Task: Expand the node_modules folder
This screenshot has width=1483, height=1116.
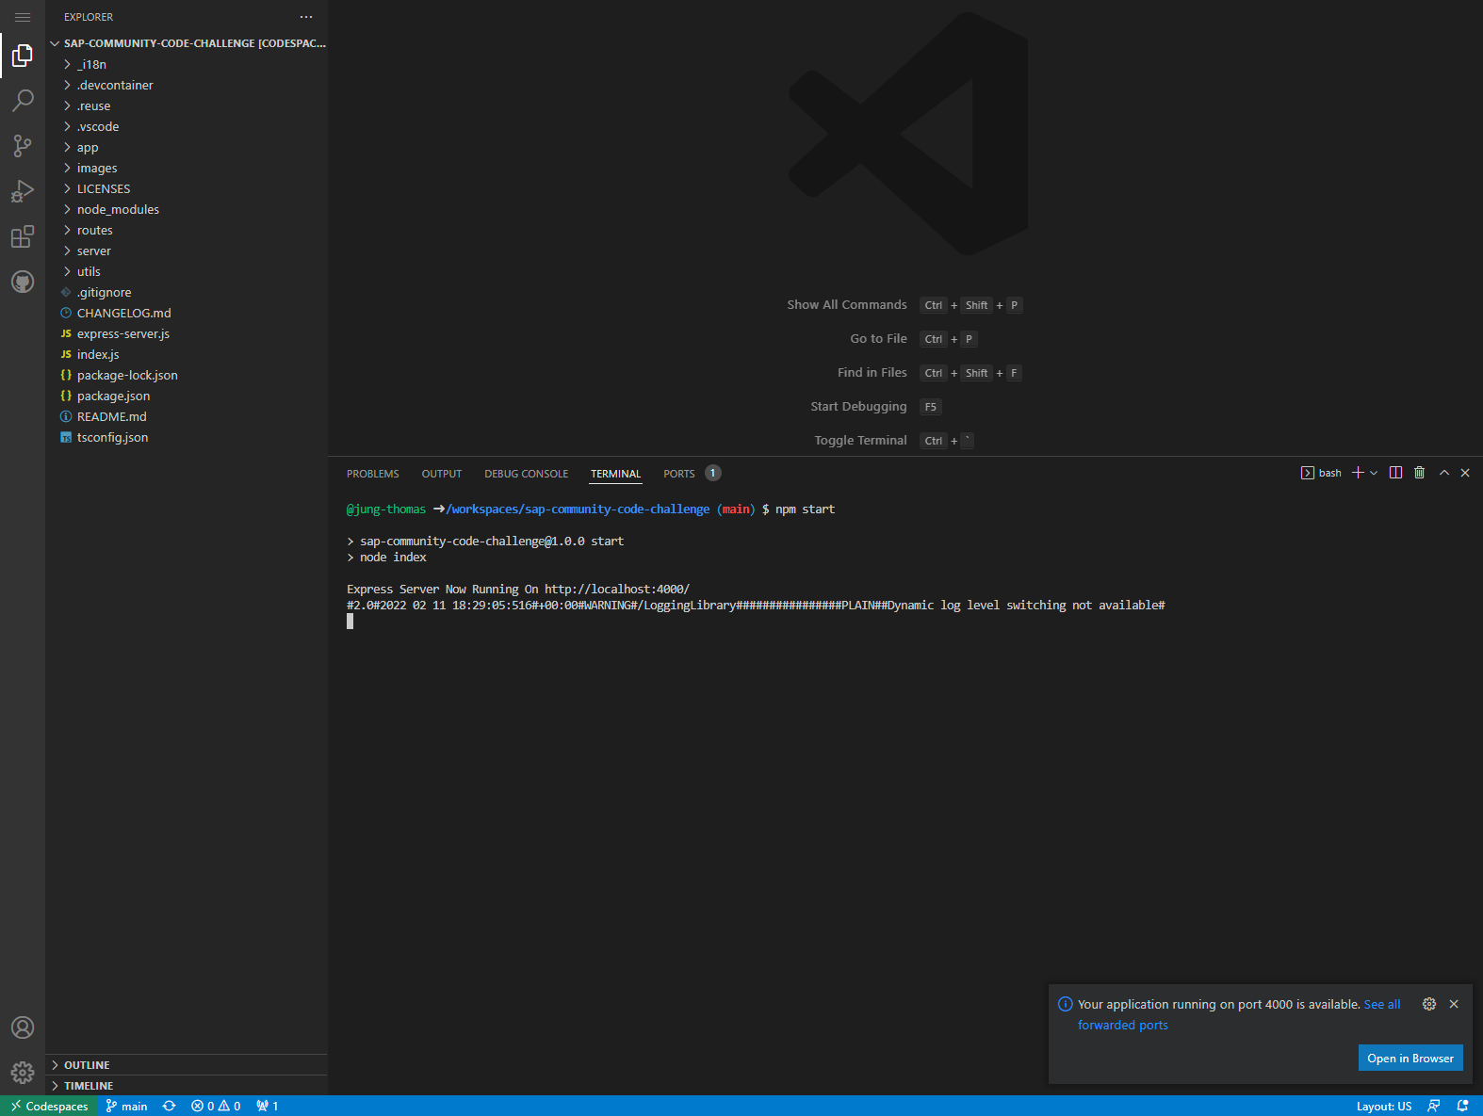Action: [x=187, y=209]
